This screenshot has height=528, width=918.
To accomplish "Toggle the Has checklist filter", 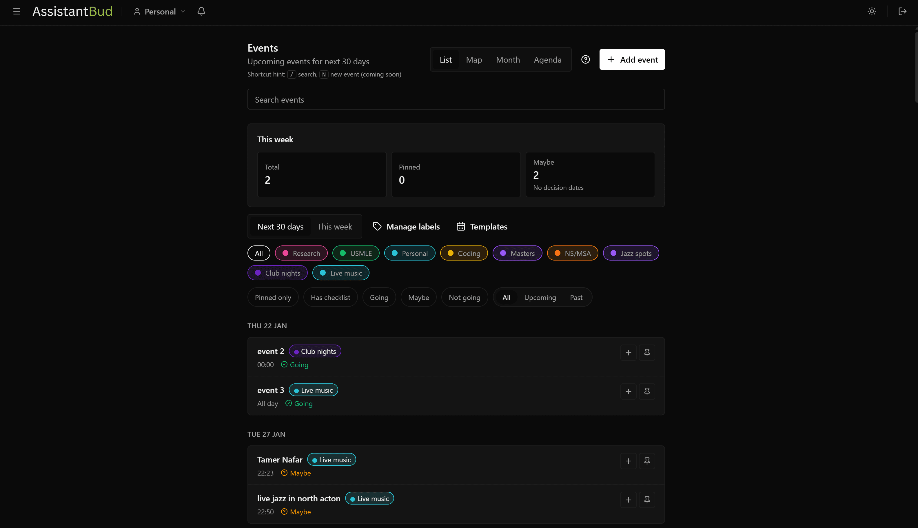I will coord(330,297).
